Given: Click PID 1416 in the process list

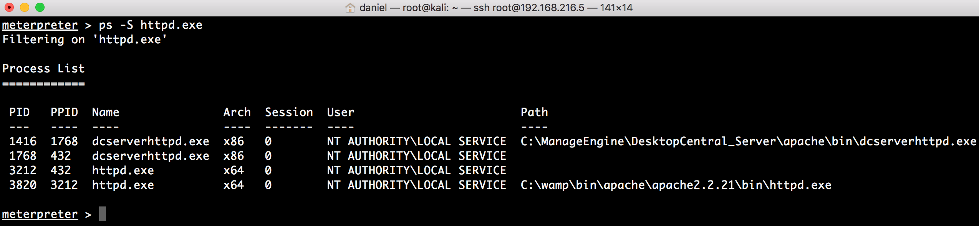Looking at the screenshot, I should click(23, 141).
